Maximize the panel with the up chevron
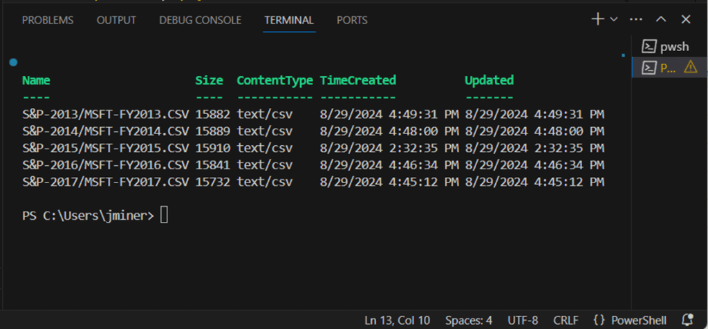This screenshot has height=329, width=708. pyautogui.click(x=661, y=19)
